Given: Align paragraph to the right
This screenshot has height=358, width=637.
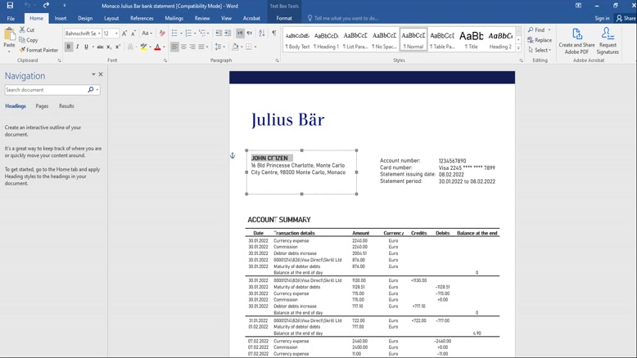Looking at the screenshot, I should (192, 47).
